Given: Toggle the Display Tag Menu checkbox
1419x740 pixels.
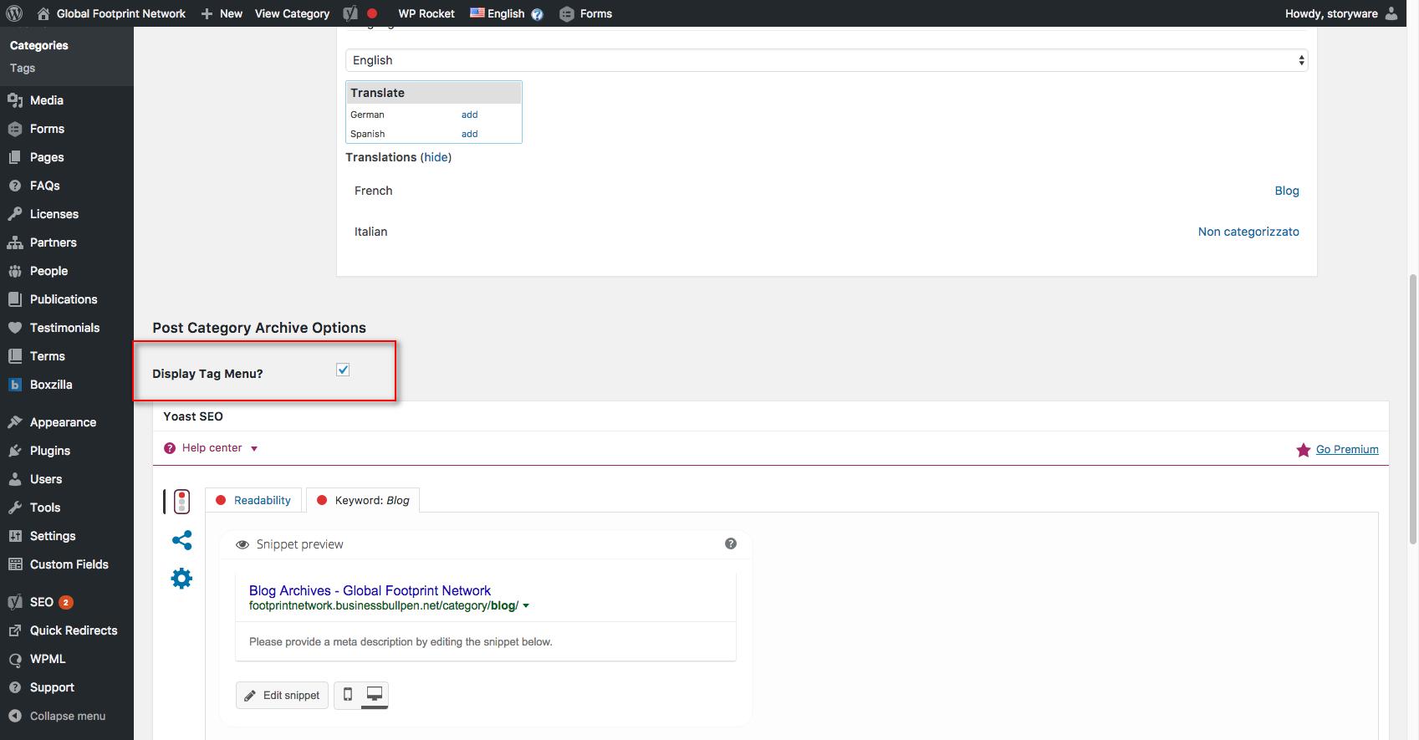Looking at the screenshot, I should [343, 370].
